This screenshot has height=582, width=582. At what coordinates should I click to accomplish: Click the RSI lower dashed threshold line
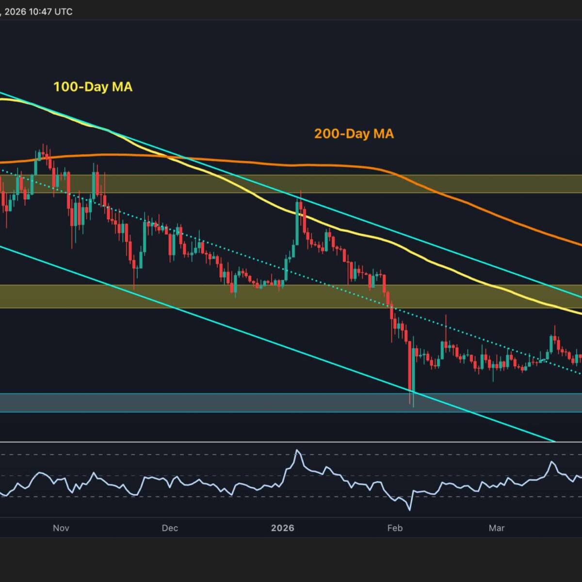(194, 497)
